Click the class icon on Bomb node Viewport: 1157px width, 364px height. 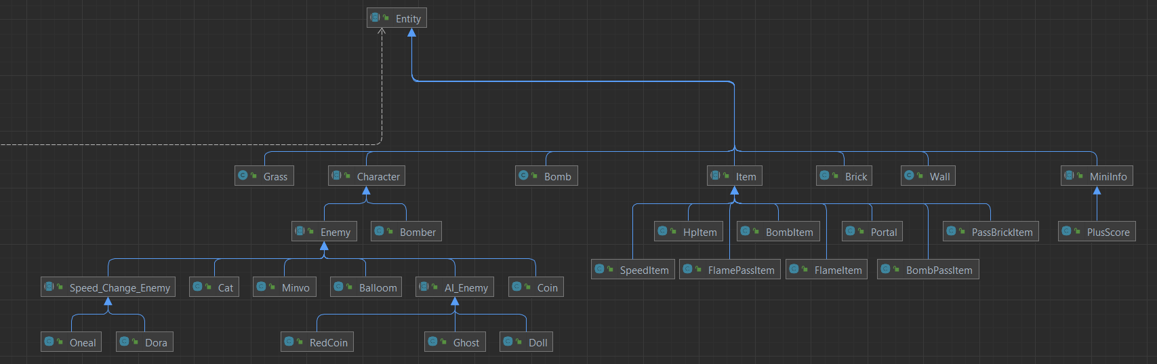coord(523,175)
